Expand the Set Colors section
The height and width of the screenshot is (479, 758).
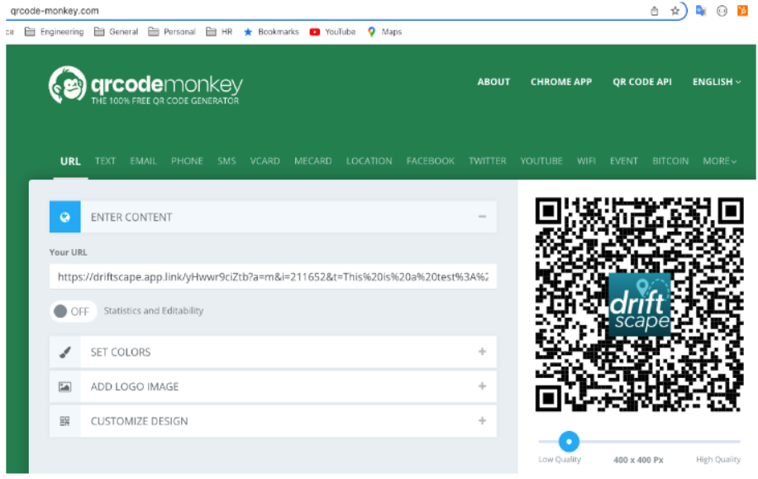(482, 352)
